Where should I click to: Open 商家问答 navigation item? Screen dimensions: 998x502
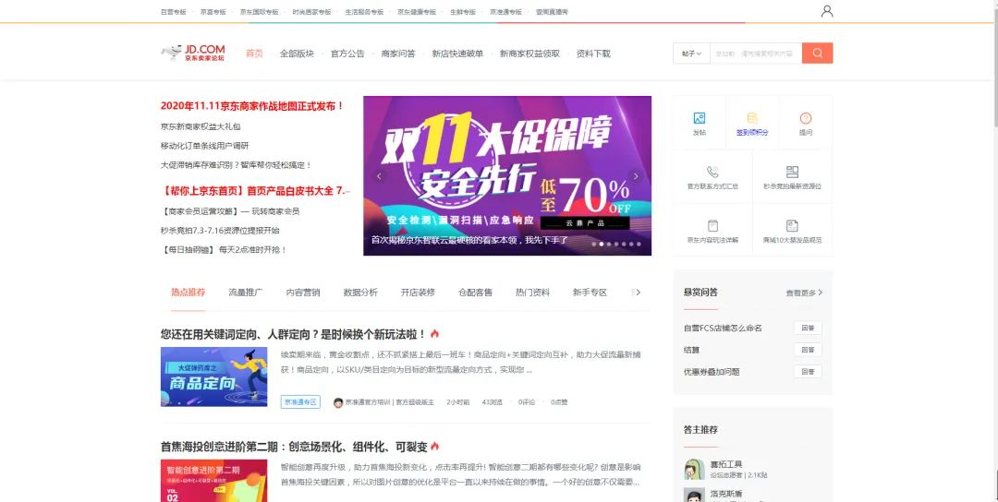click(x=398, y=54)
